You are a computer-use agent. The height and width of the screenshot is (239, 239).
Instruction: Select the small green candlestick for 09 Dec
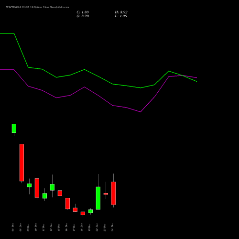pos(29,185)
